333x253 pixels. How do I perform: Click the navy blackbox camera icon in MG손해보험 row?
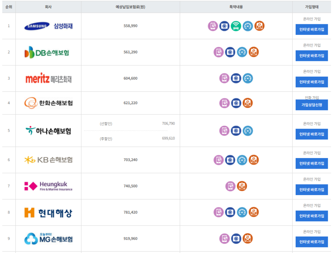(x=236, y=238)
